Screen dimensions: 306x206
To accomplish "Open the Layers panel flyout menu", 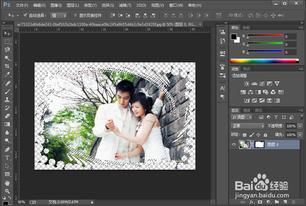I will click(301, 110).
